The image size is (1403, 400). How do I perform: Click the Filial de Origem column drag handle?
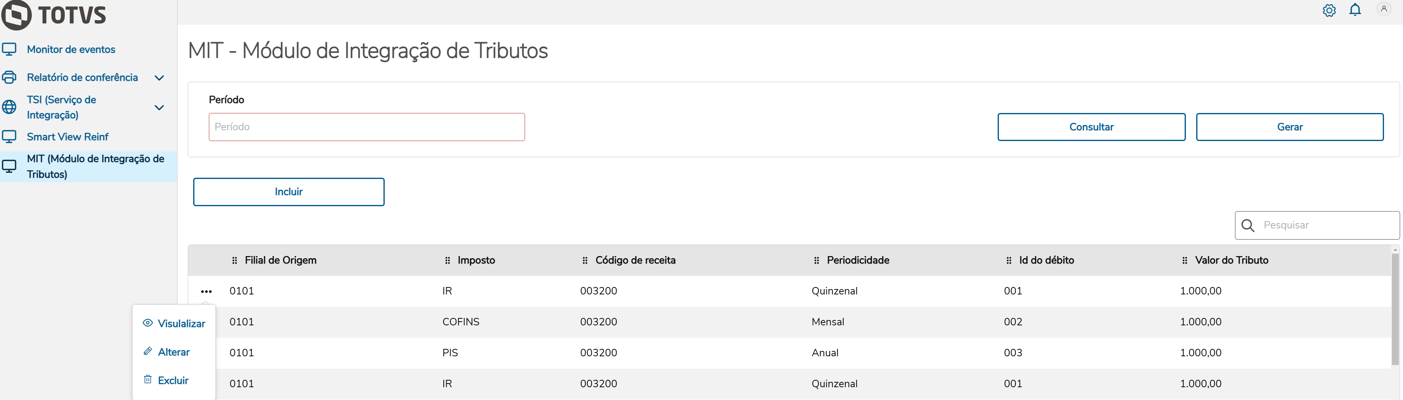pos(235,261)
